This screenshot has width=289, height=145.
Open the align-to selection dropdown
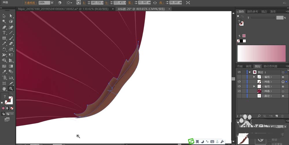tap(69, 3)
